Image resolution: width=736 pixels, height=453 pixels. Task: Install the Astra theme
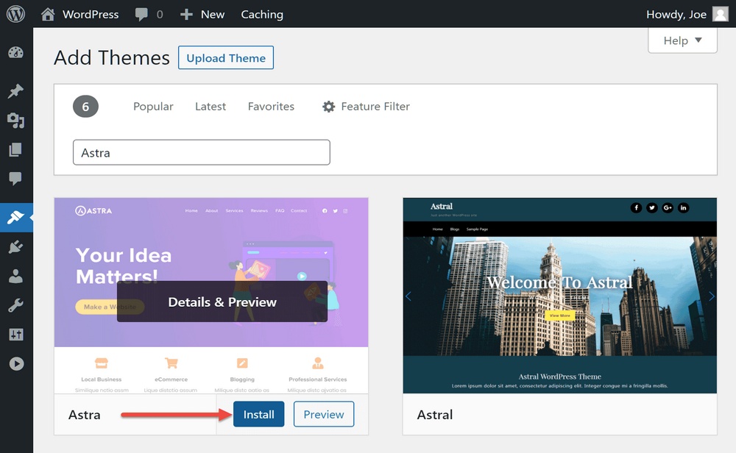coord(258,414)
